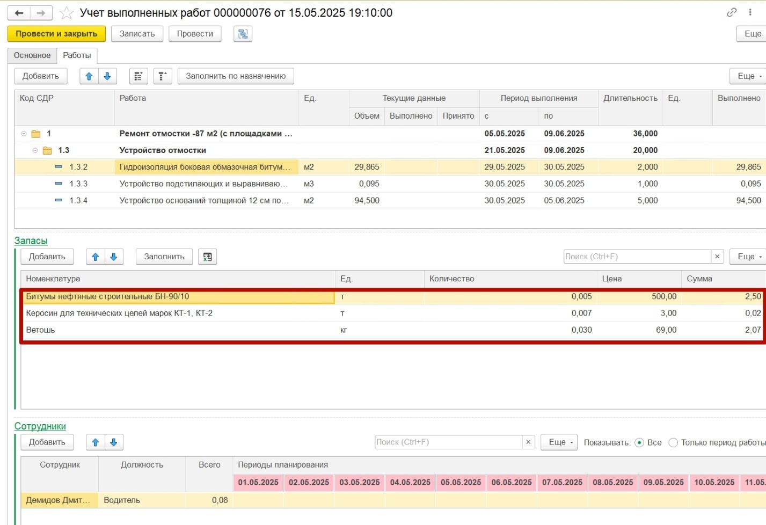Click Заполнить по назначению button
The width and height of the screenshot is (766, 525).
coord(236,76)
